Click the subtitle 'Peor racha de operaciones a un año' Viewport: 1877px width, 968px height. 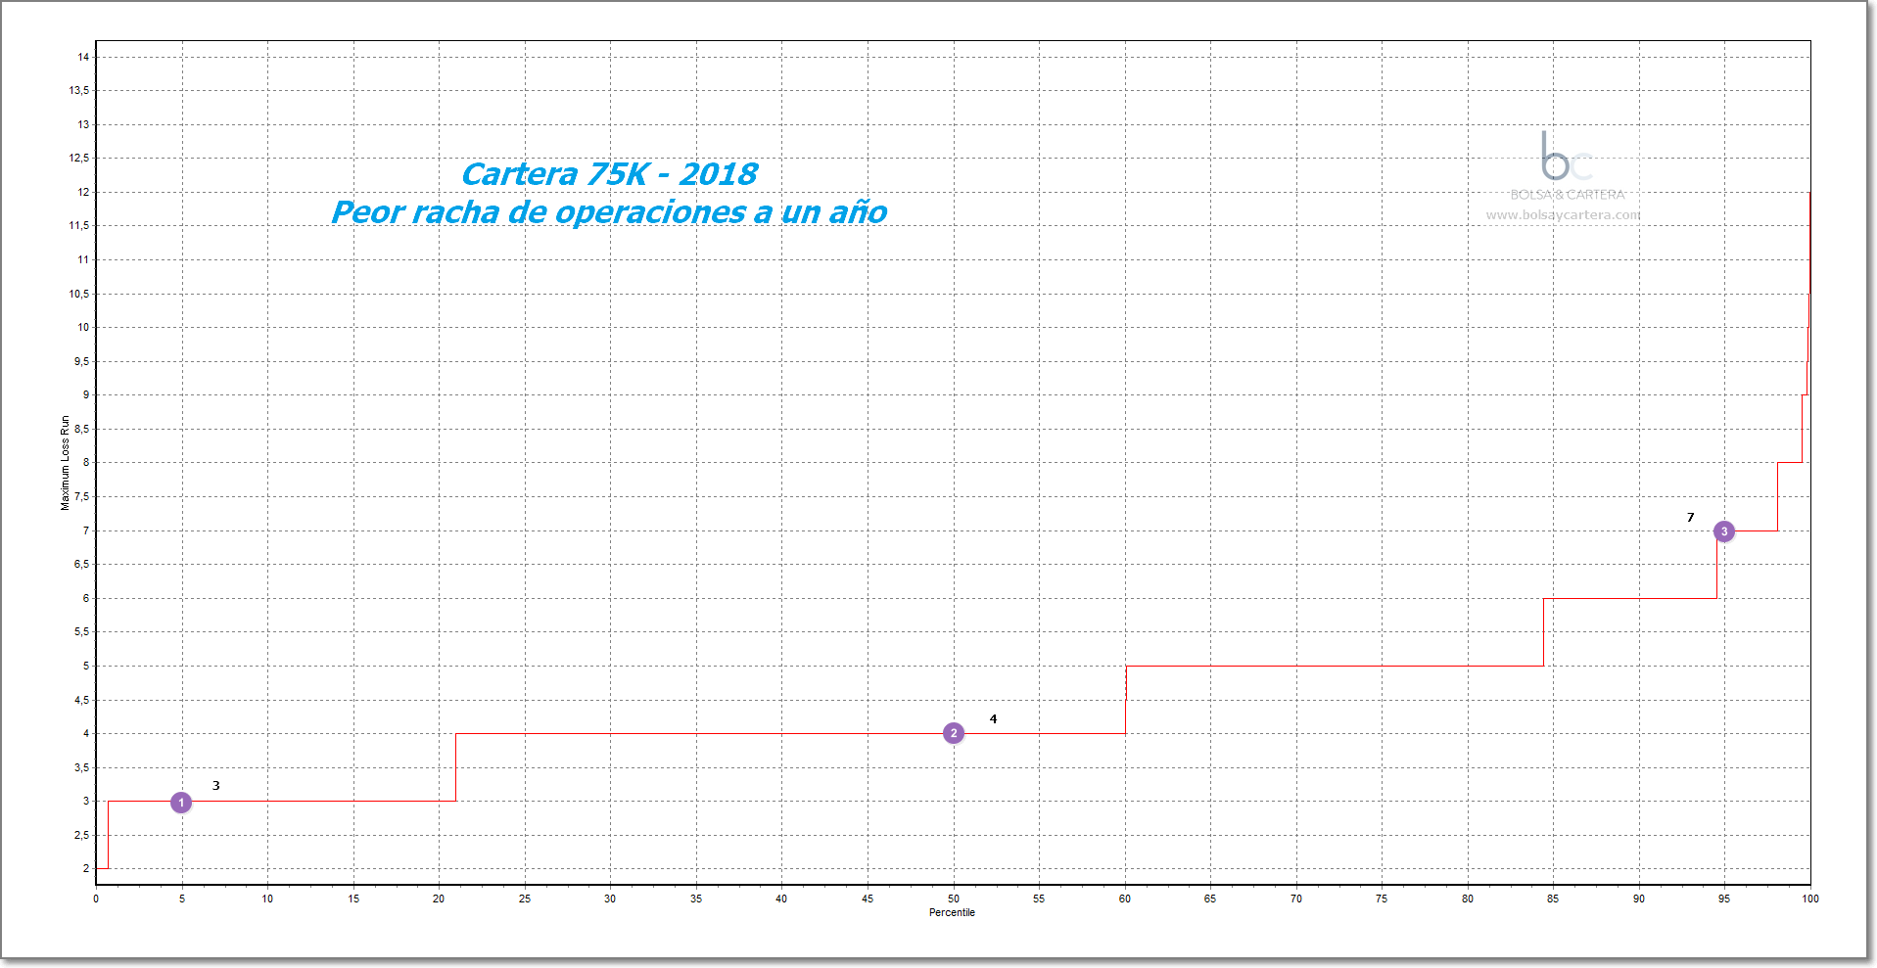pos(609,212)
